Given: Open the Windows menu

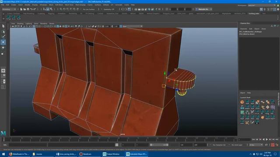Looking at the screenshot, I should click(x=43, y=5).
